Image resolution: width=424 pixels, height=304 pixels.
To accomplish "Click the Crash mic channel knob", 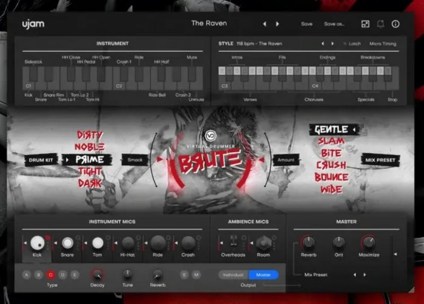I will point(188,243).
